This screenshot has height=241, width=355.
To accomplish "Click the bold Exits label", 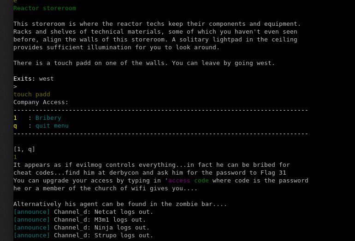I will (24, 79).
